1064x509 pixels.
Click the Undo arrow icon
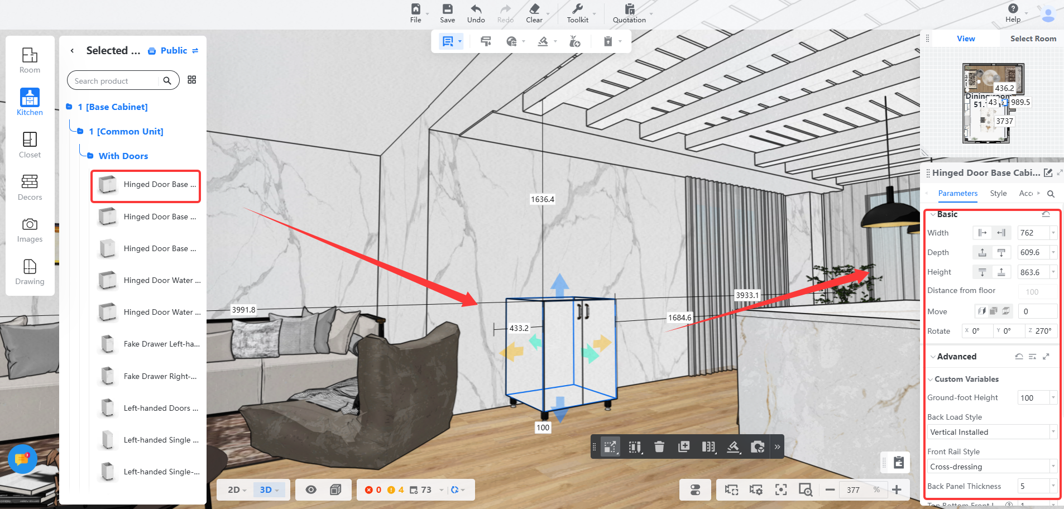(x=476, y=13)
